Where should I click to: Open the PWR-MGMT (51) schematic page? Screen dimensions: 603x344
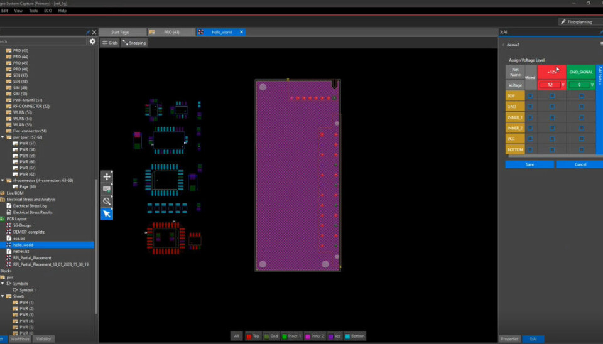(28, 100)
